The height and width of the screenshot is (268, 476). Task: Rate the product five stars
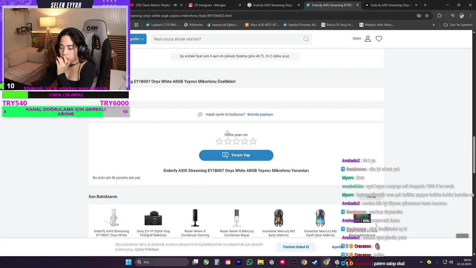tap(253, 141)
